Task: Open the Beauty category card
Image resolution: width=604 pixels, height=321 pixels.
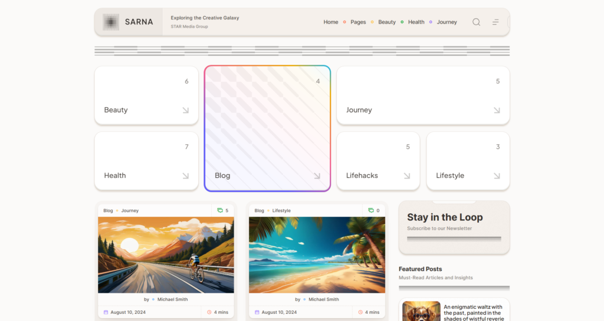Action: pyautogui.click(x=146, y=95)
